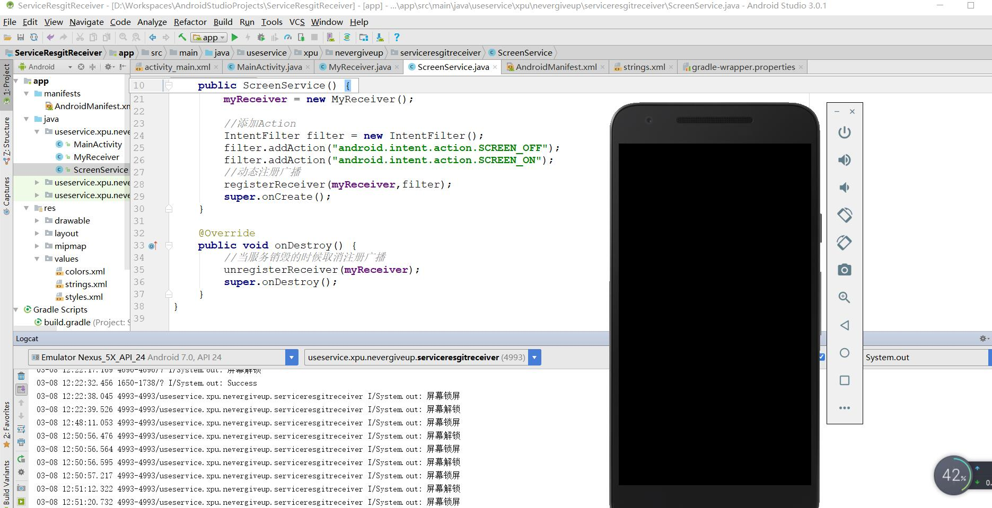Toggle scroll-to-end button in Logcat sidebar
The height and width of the screenshot is (508, 992).
click(x=21, y=389)
